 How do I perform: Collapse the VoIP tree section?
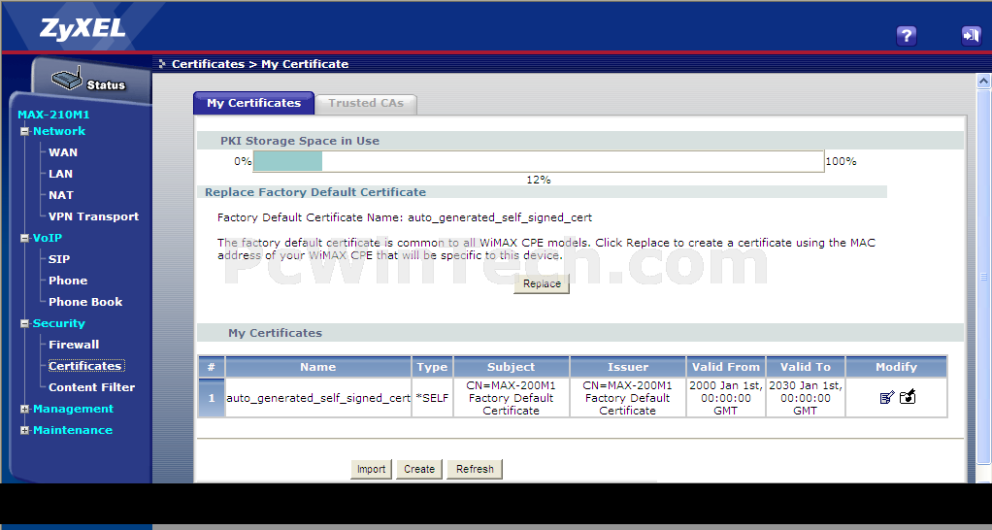click(x=24, y=239)
